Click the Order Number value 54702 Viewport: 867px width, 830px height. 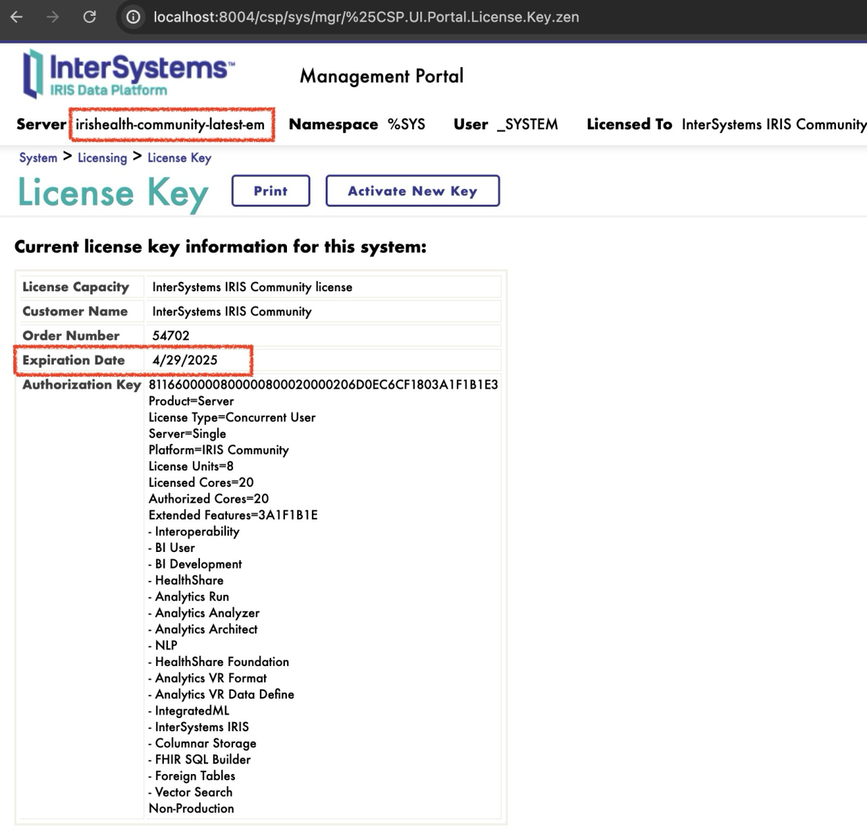171,335
